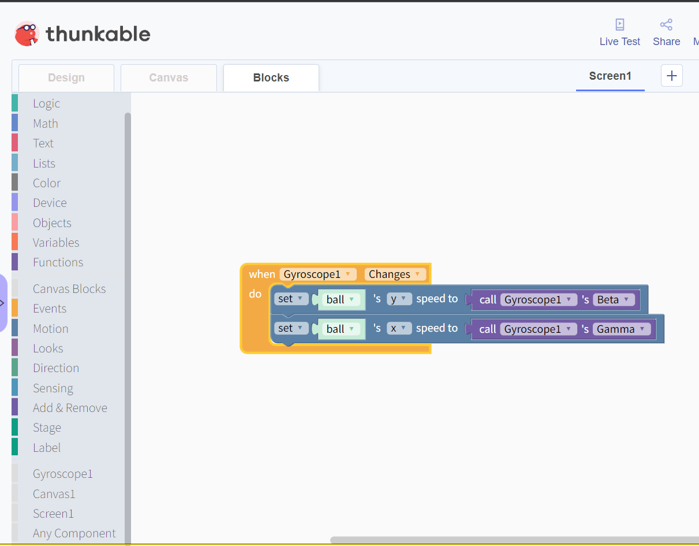
Task: Select the Screen1 tab
Action: 610,76
